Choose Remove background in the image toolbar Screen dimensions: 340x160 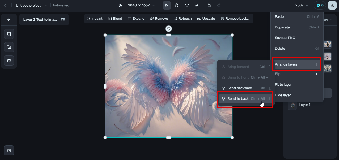coord(235,19)
